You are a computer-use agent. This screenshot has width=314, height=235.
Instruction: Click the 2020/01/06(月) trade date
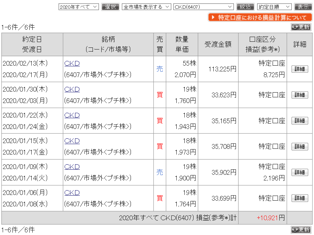[25, 193]
